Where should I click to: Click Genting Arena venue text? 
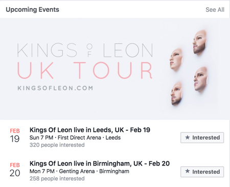coord(77,171)
